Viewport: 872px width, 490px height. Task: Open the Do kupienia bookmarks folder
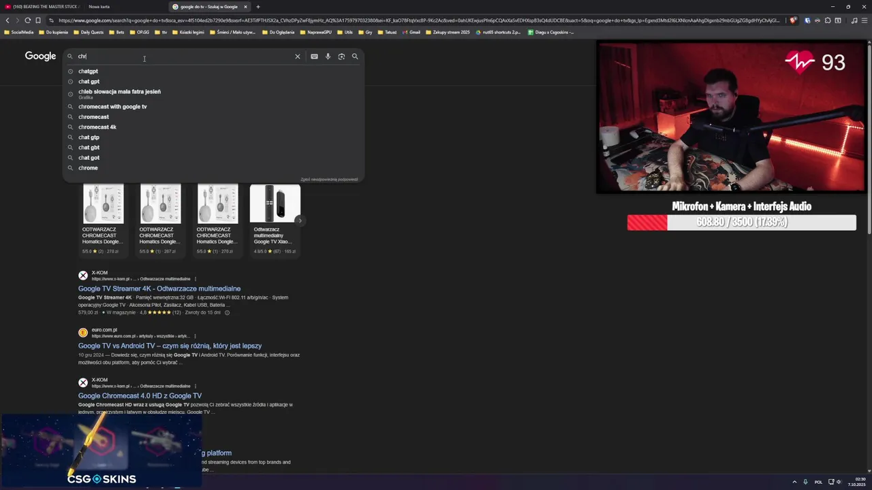(53, 32)
